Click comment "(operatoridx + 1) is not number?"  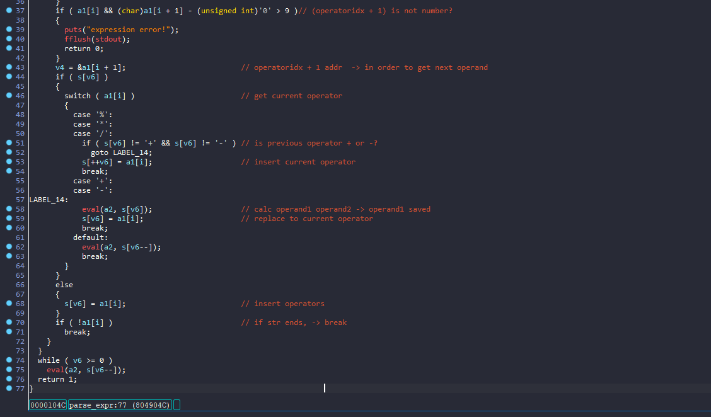point(382,11)
